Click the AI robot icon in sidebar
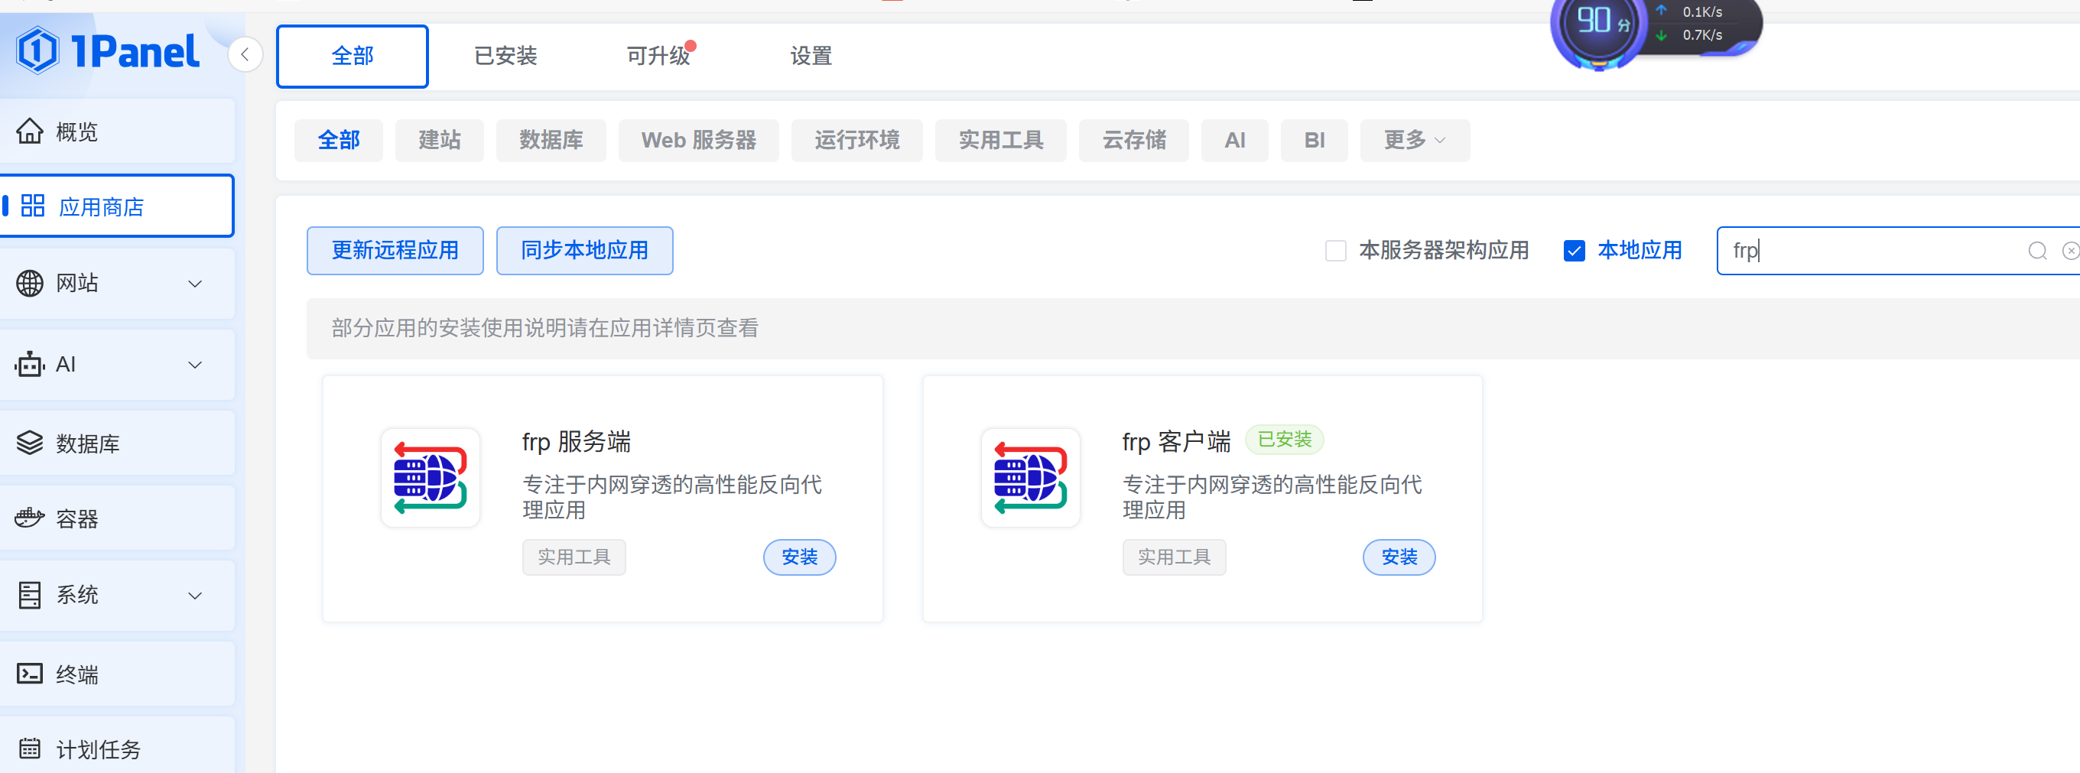The height and width of the screenshot is (773, 2080). tap(30, 365)
